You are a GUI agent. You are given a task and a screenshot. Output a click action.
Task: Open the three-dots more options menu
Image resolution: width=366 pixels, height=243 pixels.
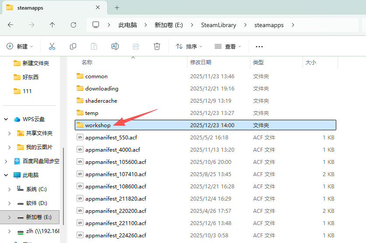[259, 46]
